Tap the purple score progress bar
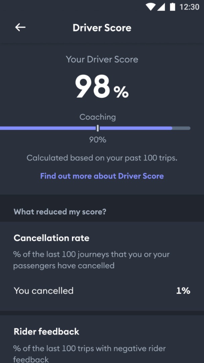The image size is (204, 363). click(95, 128)
